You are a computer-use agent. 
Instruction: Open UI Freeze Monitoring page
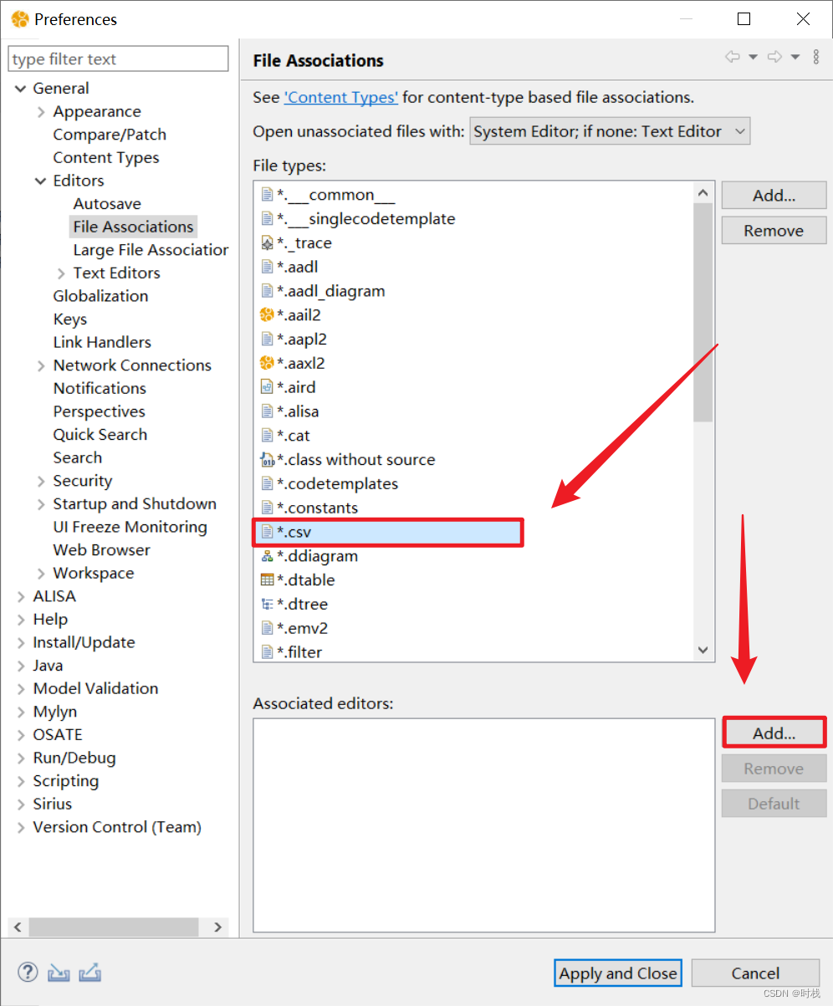coord(130,527)
